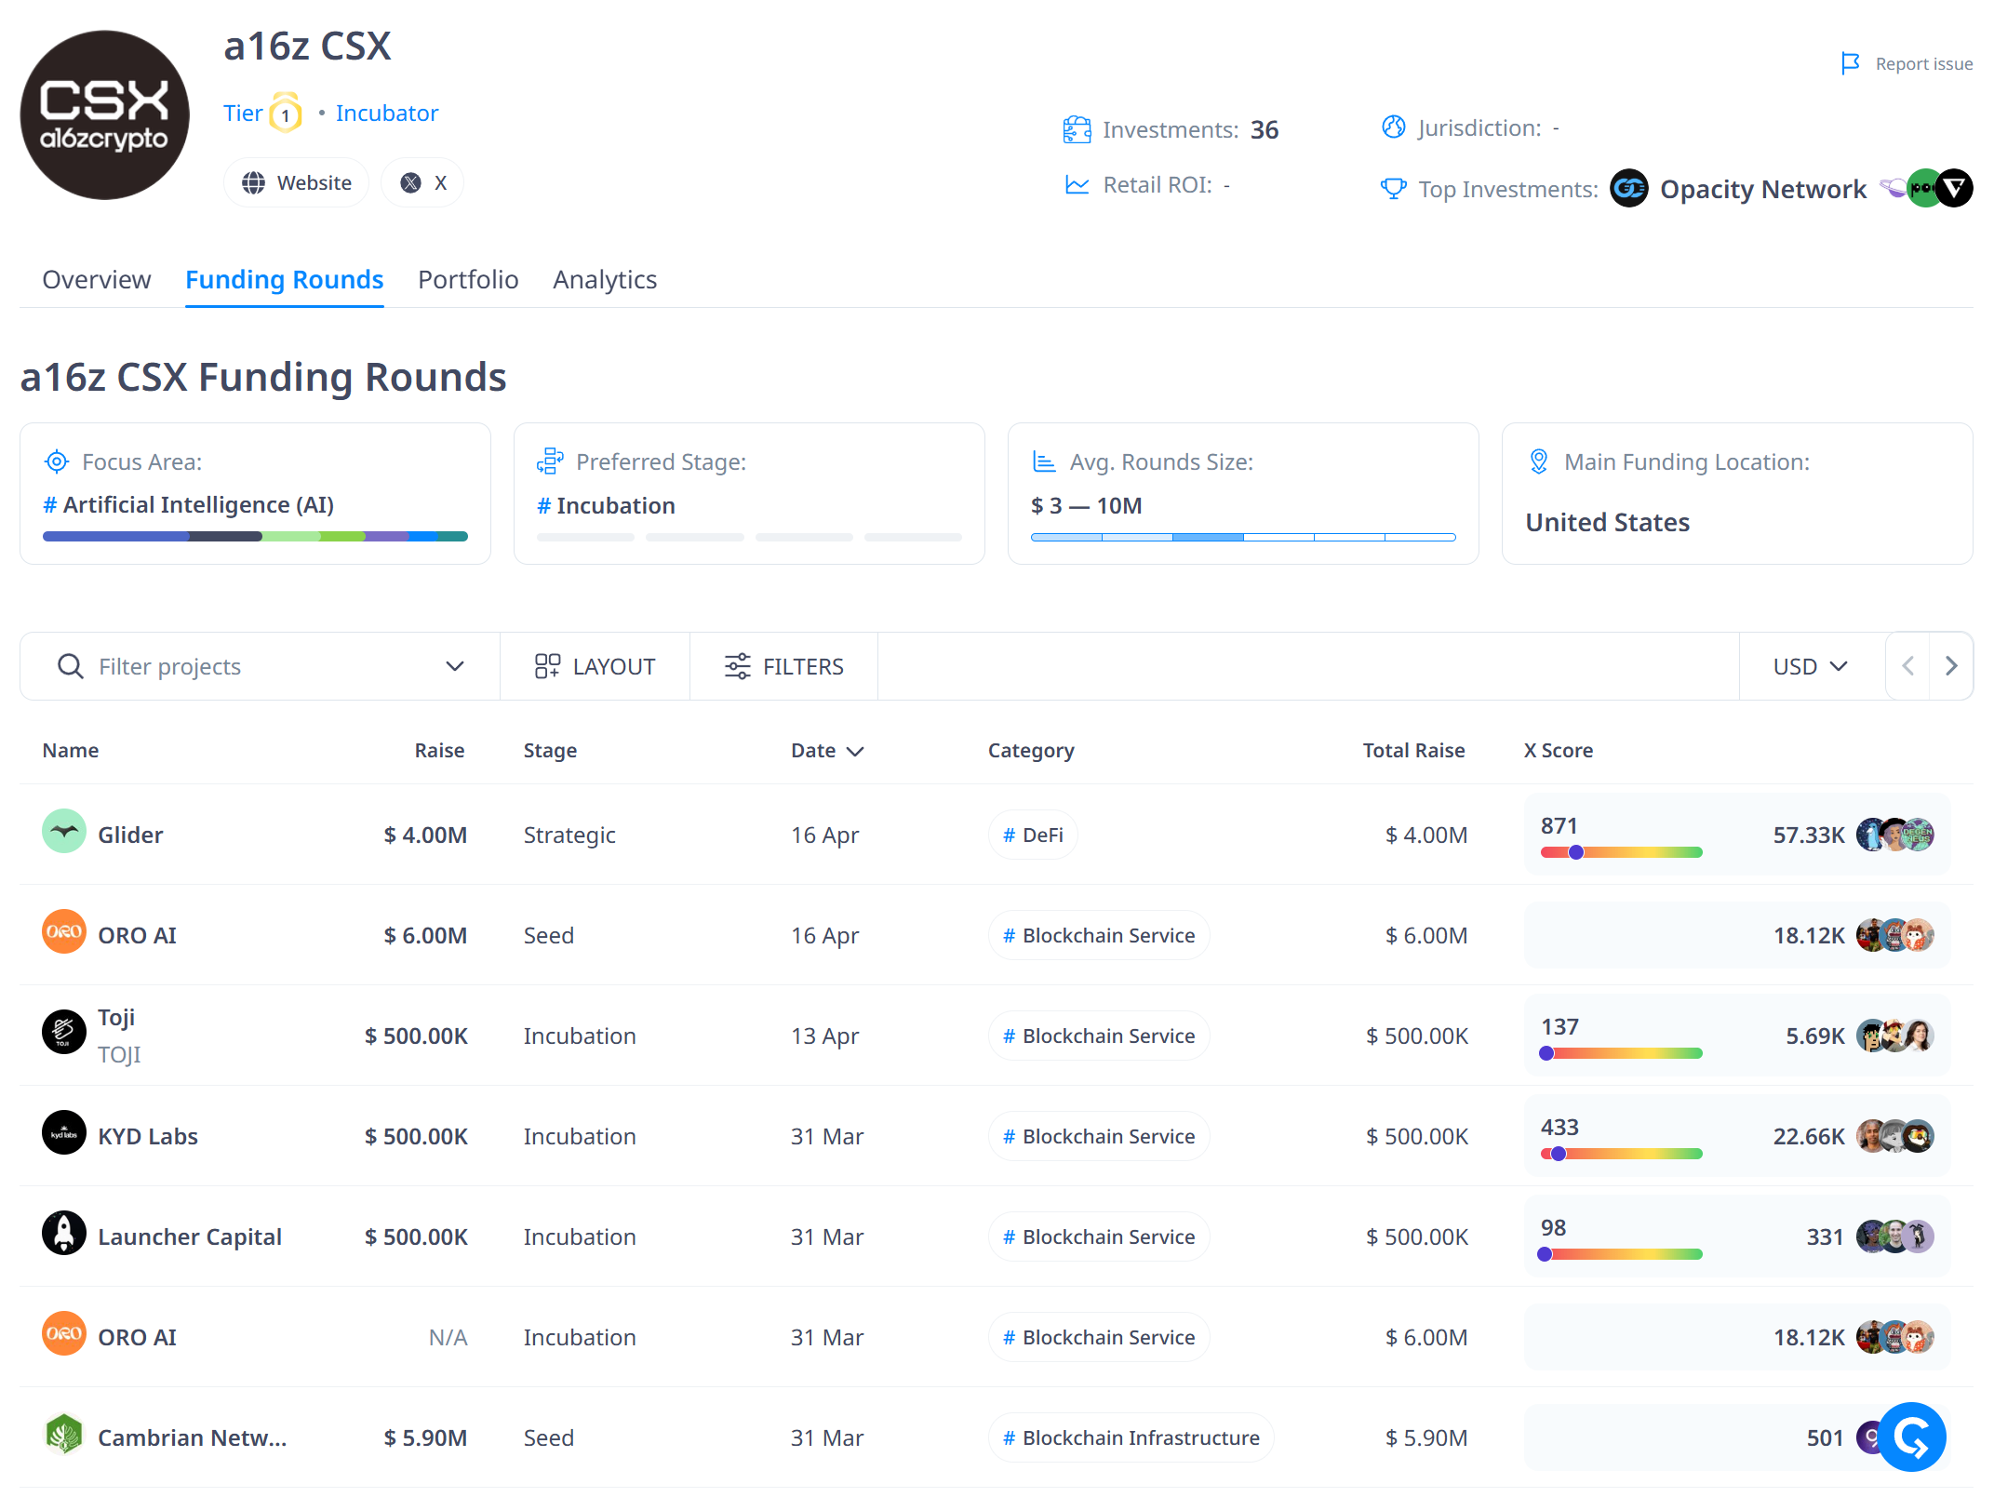
Task: Switch to the Portfolio tab
Action: pos(468,279)
